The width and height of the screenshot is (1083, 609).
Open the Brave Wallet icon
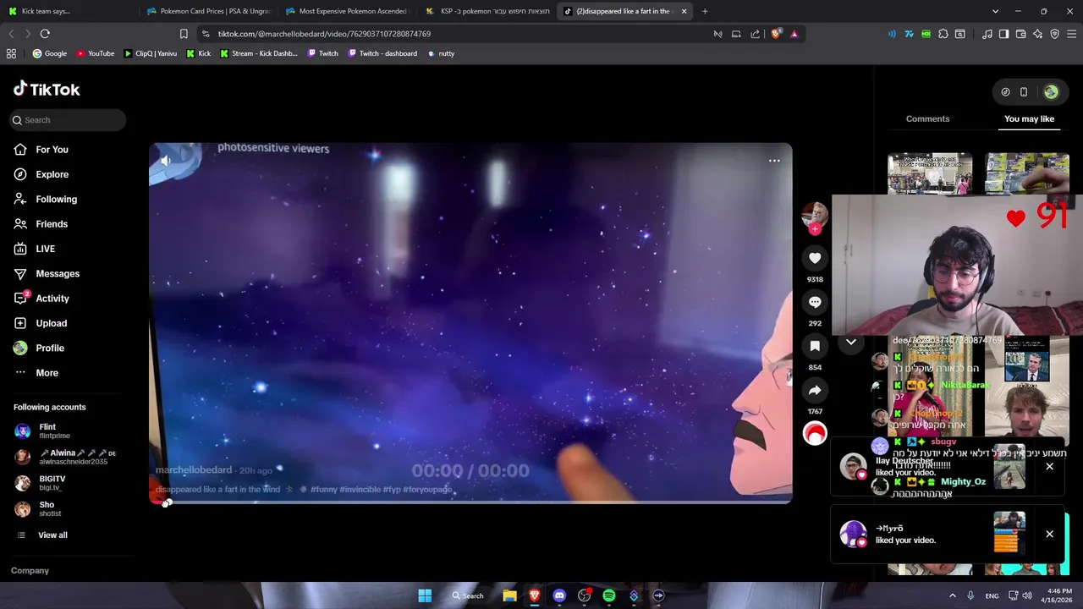pos(1020,34)
